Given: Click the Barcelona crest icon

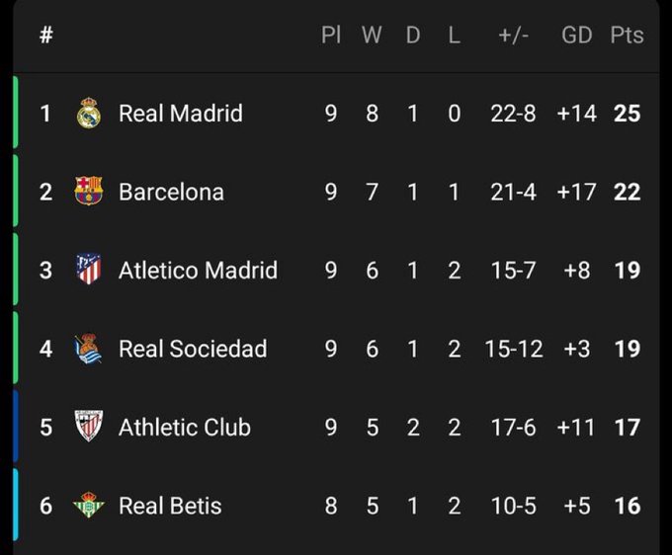Looking at the screenshot, I should click(89, 191).
